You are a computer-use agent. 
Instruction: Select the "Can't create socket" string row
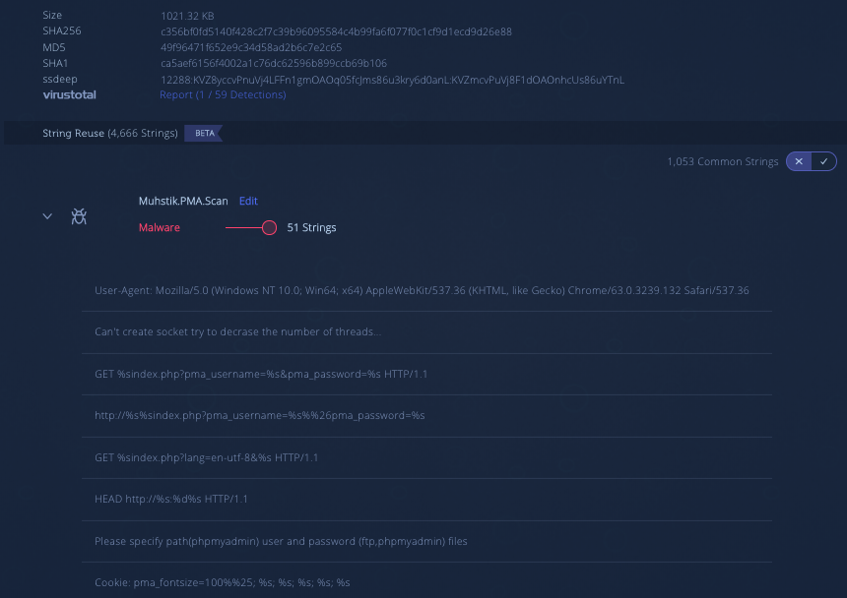click(426, 332)
